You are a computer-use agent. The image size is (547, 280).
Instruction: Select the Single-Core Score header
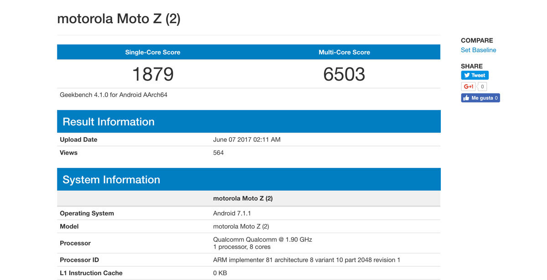tap(153, 52)
